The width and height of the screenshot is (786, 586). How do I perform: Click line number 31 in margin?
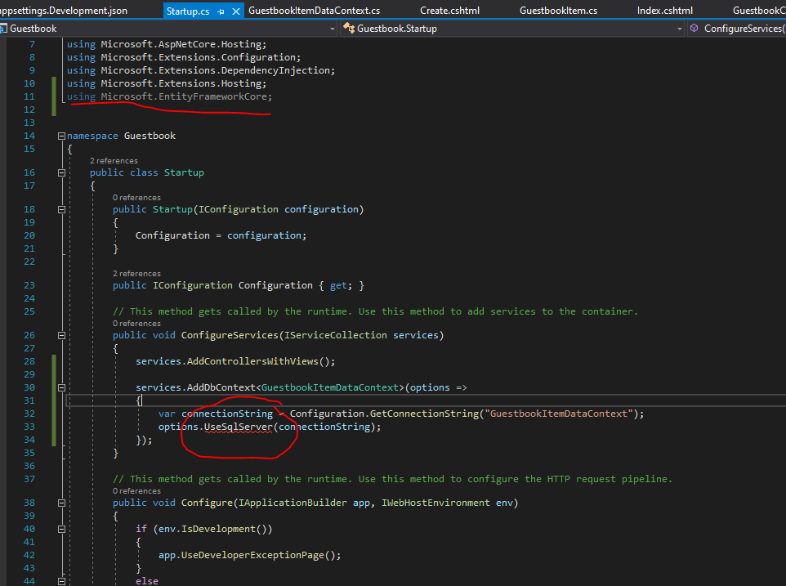pyautogui.click(x=29, y=400)
